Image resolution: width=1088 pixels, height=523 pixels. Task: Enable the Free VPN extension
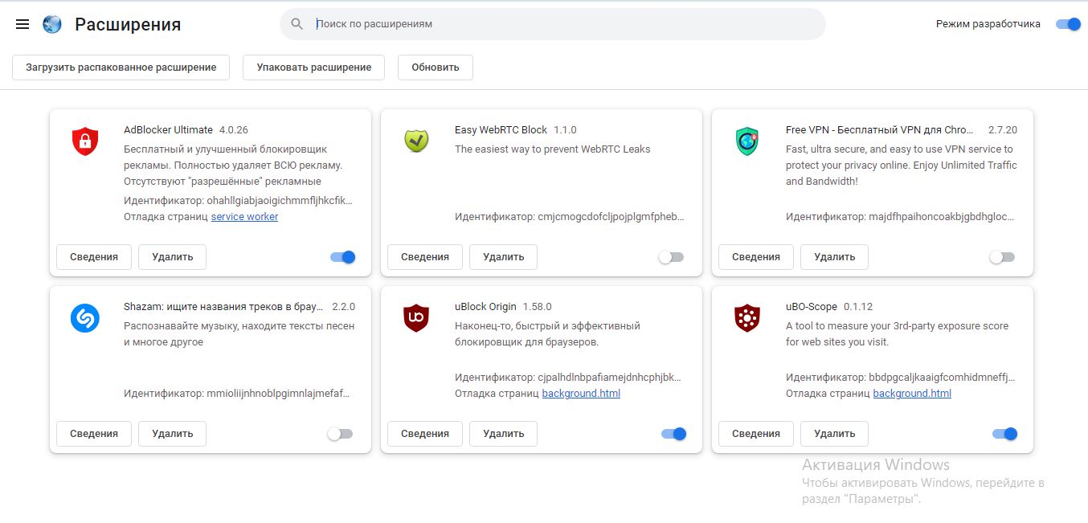tap(1002, 257)
